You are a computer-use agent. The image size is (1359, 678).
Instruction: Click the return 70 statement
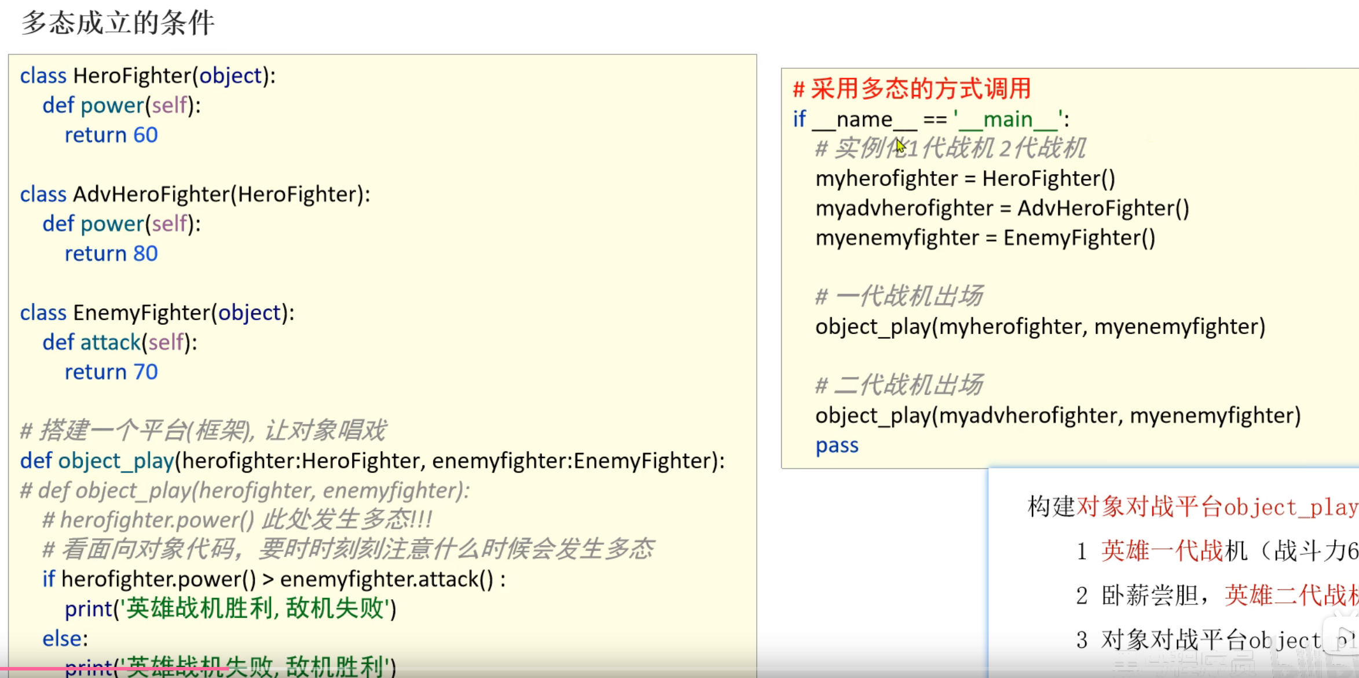[111, 372]
